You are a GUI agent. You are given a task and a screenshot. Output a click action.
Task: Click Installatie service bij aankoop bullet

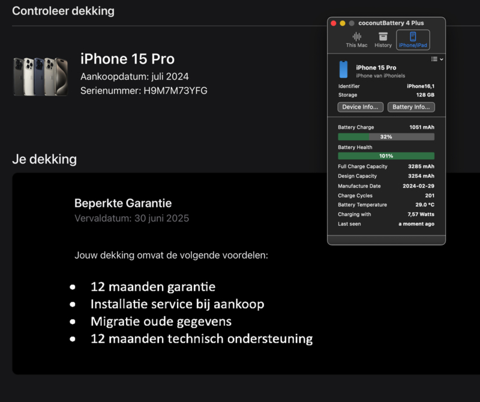pyautogui.click(x=177, y=304)
